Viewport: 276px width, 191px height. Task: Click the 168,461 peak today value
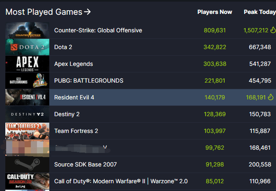click(260, 148)
